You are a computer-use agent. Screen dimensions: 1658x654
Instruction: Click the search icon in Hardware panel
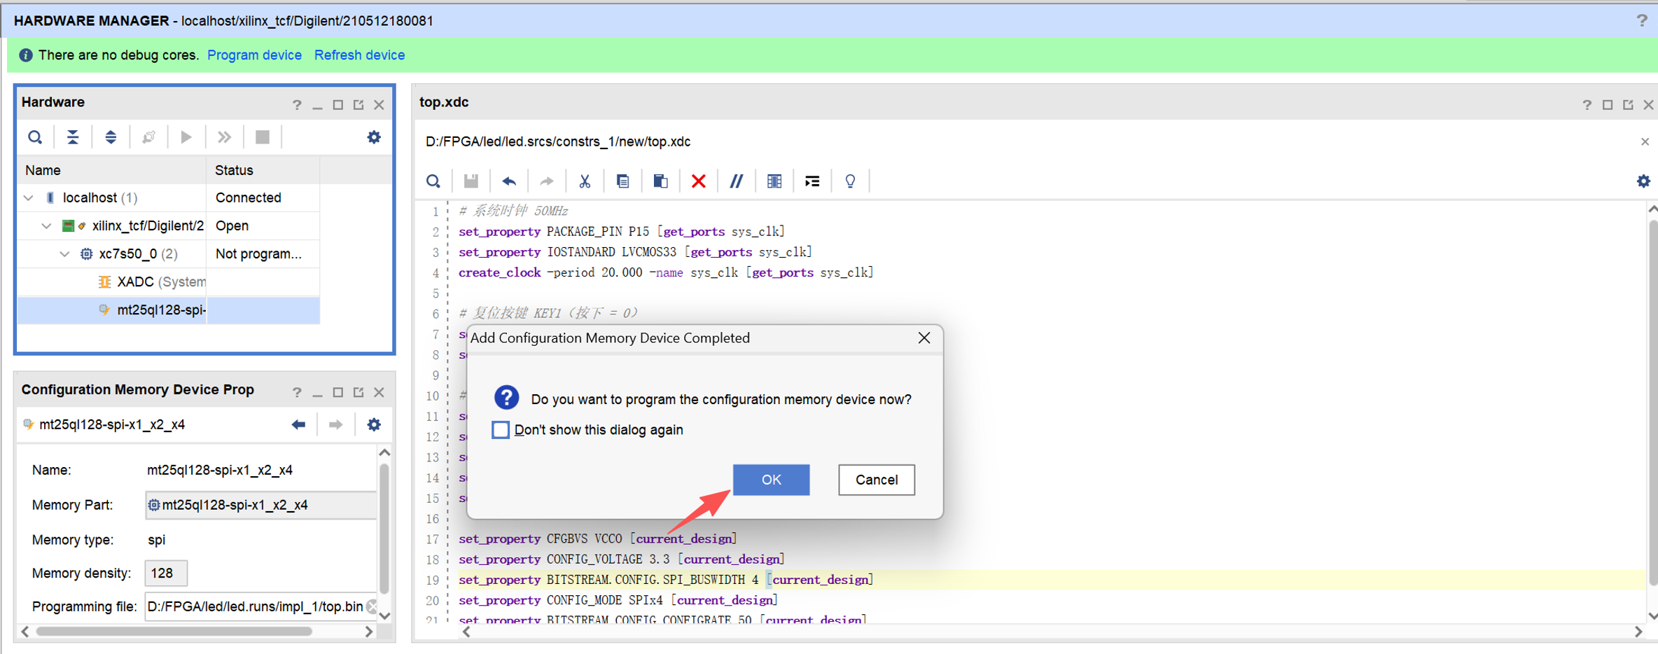click(x=35, y=137)
